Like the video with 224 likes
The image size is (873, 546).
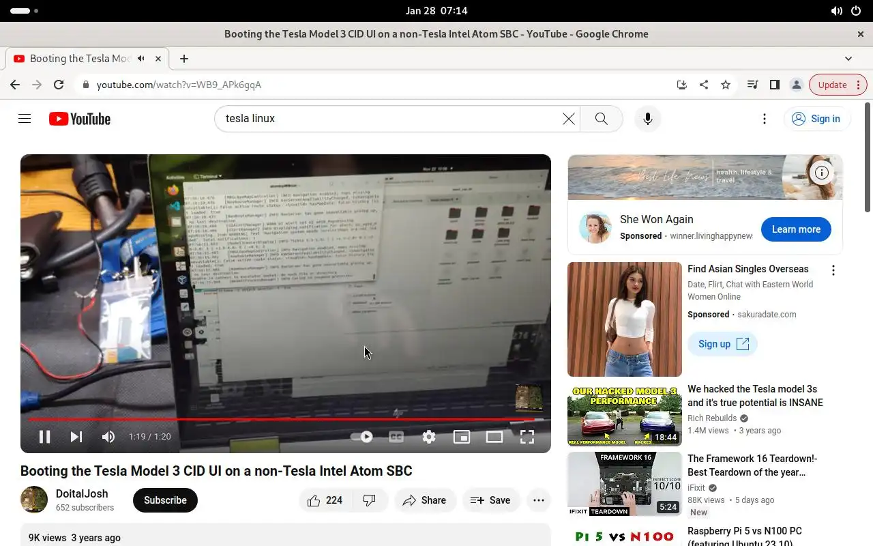(x=325, y=500)
